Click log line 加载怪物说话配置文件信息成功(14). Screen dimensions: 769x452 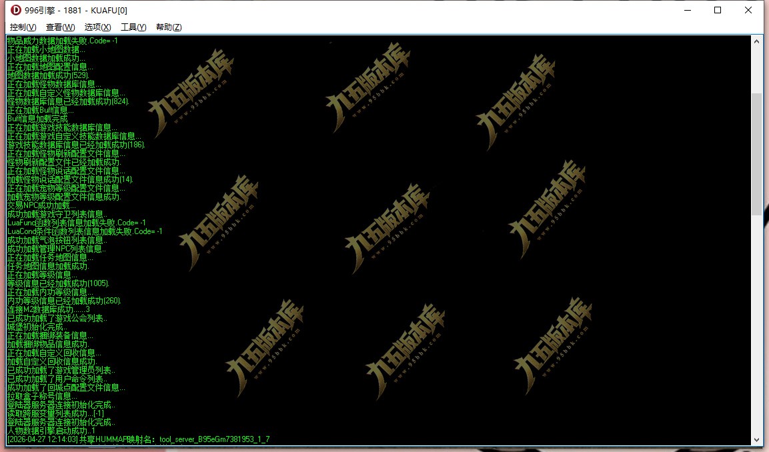(x=70, y=179)
